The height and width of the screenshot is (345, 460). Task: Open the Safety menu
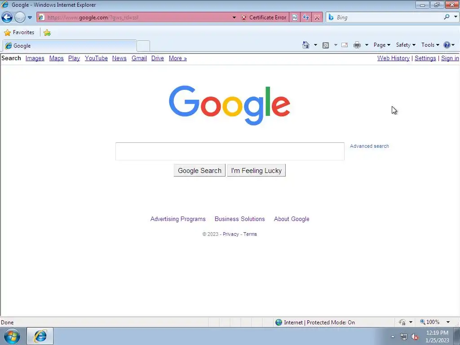[x=406, y=45]
